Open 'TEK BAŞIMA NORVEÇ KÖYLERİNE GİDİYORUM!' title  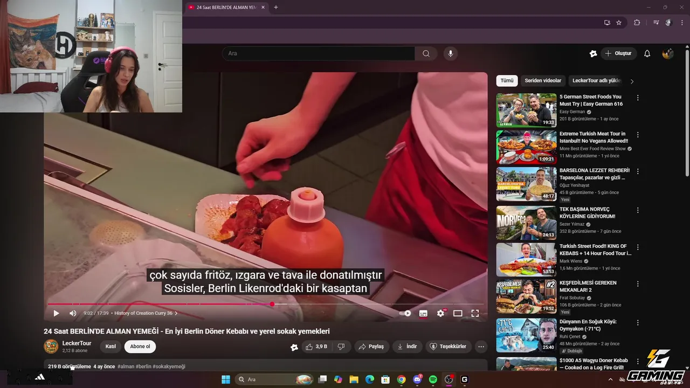coord(588,213)
